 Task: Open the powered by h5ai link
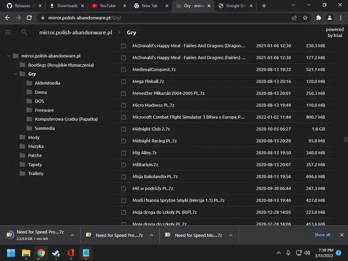[x=335, y=32]
